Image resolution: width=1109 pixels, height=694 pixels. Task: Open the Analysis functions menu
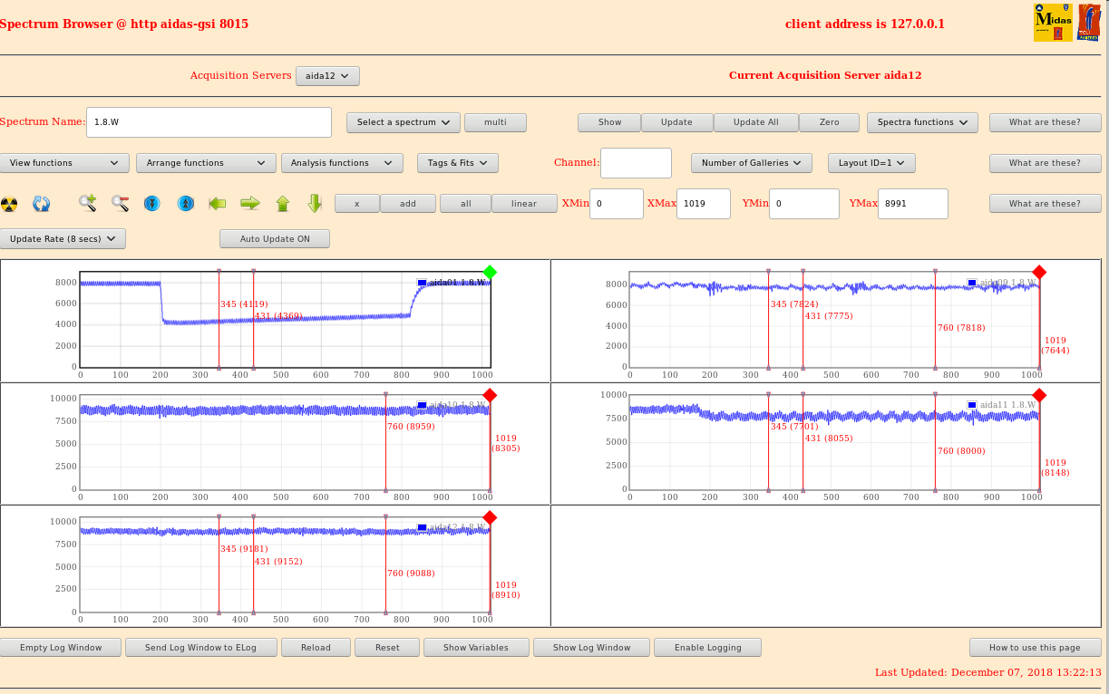tap(342, 163)
